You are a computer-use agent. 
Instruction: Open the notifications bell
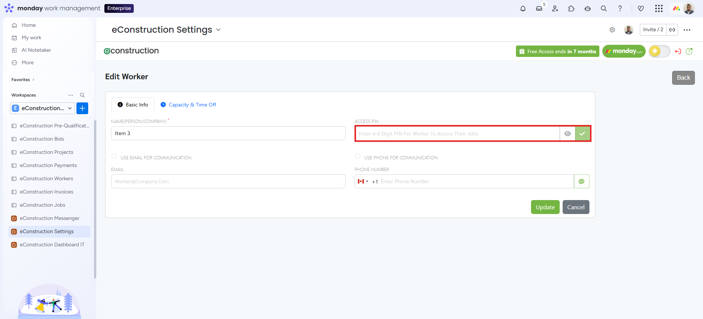pos(523,8)
